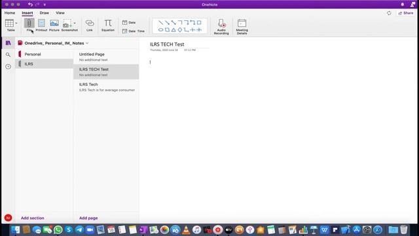
Task: Select the ILRS TECH Test page
Action: click(x=106, y=71)
